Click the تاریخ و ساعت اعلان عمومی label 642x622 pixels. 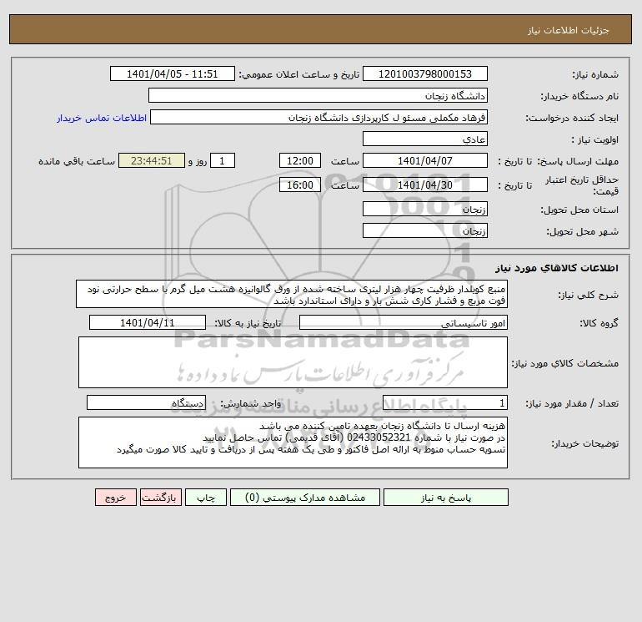(299, 74)
